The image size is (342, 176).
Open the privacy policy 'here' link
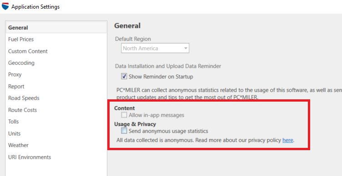coord(288,140)
